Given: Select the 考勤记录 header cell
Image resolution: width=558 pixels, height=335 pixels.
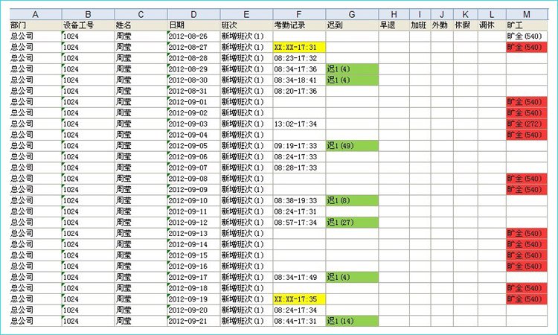Looking at the screenshot, I should click(x=298, y=25).
